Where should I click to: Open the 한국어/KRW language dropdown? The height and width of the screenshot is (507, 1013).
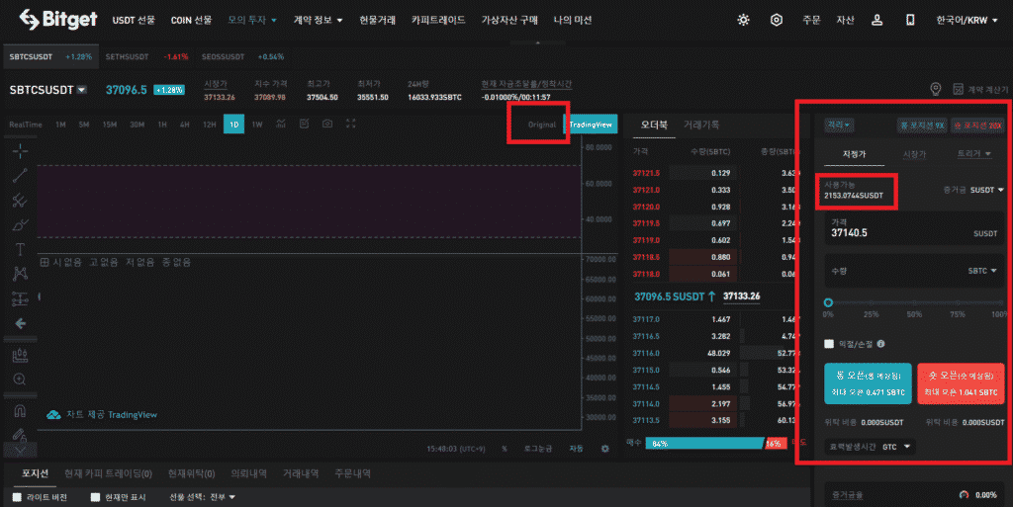[x=967, y=20]
